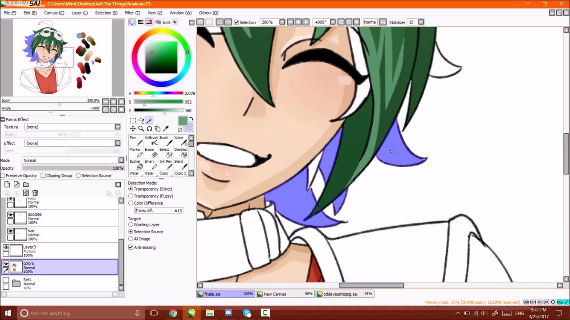
Task: Enable Preserve Opacity checkbox
Action: coord(3,176)
